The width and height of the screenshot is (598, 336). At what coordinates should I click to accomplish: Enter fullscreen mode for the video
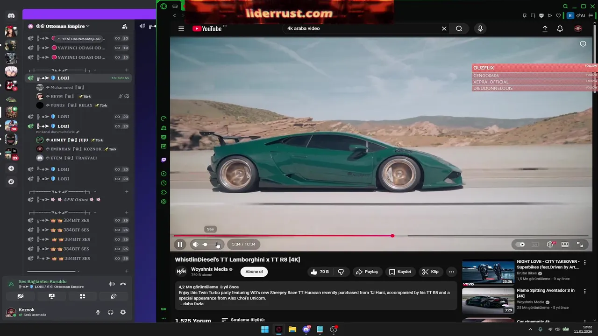point(580,244)
